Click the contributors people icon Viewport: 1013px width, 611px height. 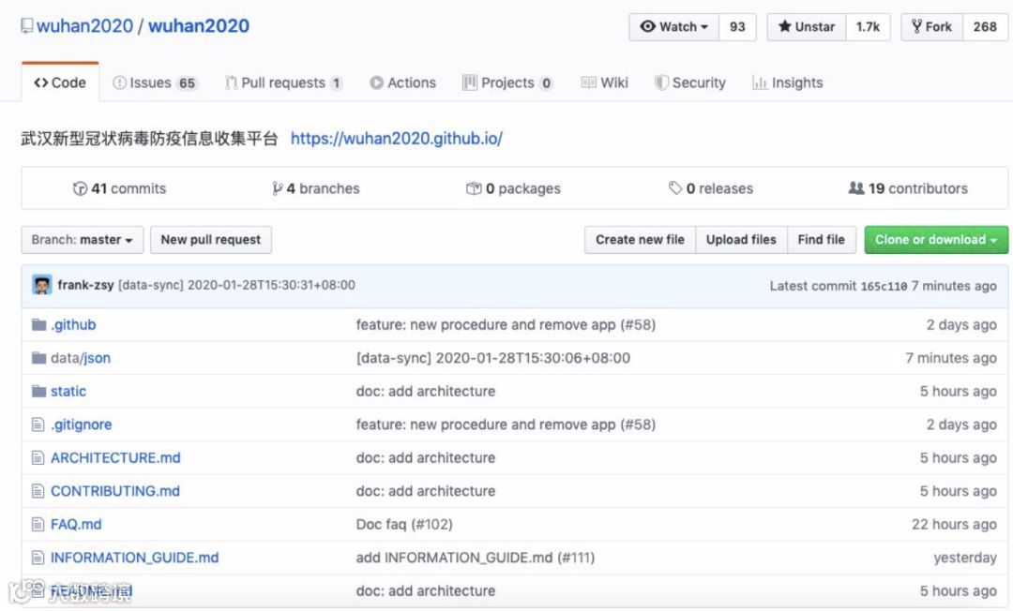pos(856,188)
